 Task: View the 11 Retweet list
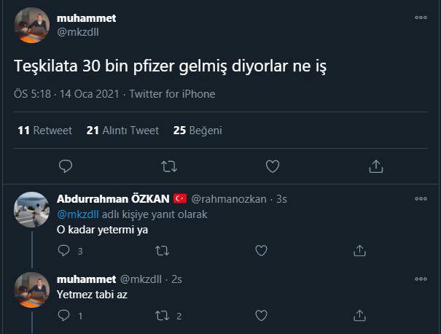44,131
